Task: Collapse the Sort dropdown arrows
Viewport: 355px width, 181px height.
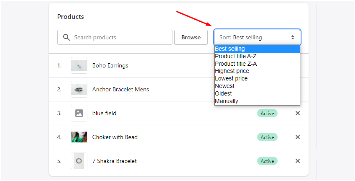Action: coord(293,37)
